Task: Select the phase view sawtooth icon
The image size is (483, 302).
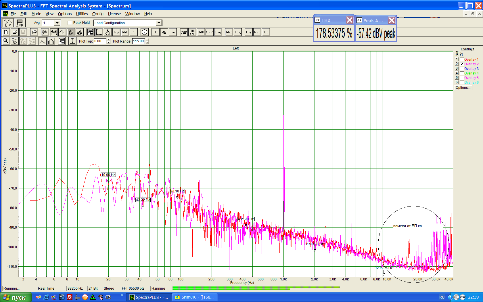Action: [62, 32]
